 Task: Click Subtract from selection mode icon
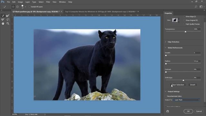[x=17, y=7]
